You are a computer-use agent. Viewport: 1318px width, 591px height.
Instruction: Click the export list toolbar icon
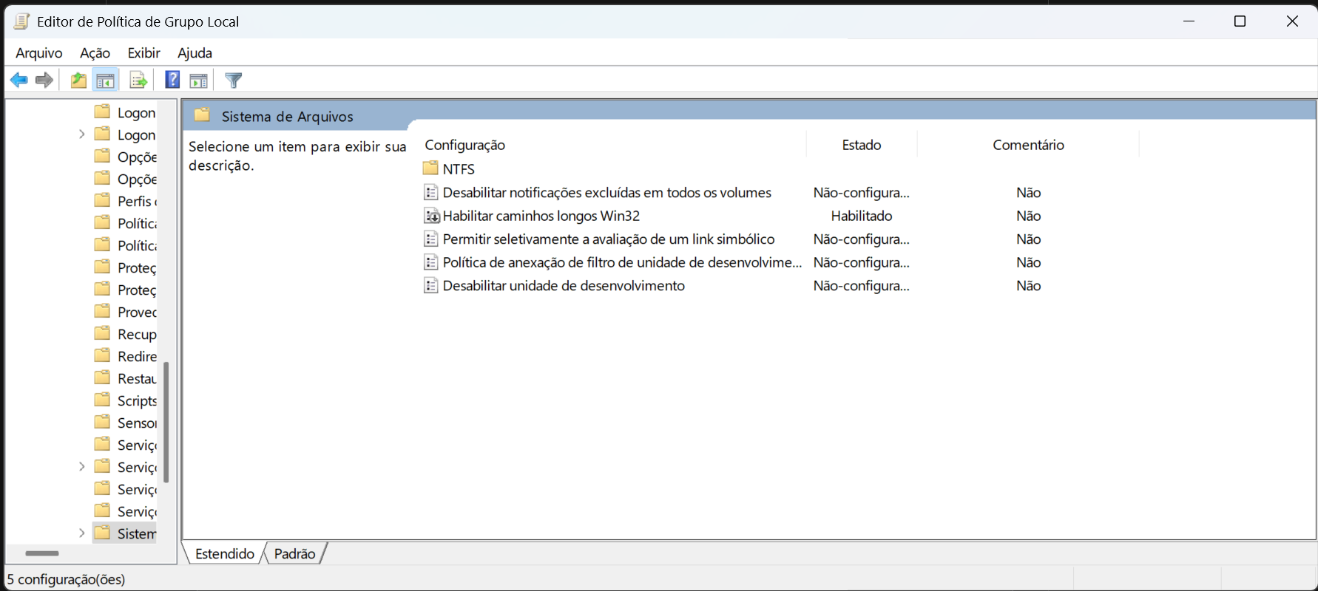[138, 80]
